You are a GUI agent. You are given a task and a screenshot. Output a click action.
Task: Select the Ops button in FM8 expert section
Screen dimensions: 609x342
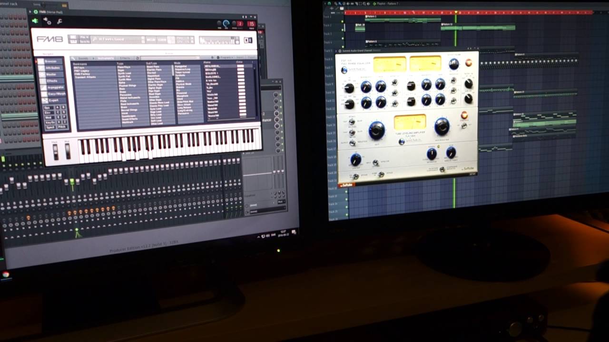pos(48,108)
